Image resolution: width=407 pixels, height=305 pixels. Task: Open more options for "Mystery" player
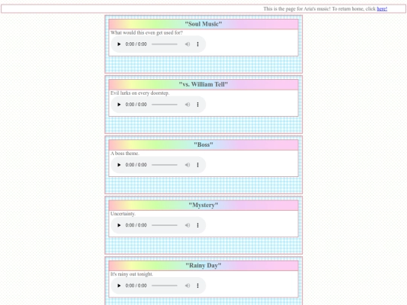point(197,225)
